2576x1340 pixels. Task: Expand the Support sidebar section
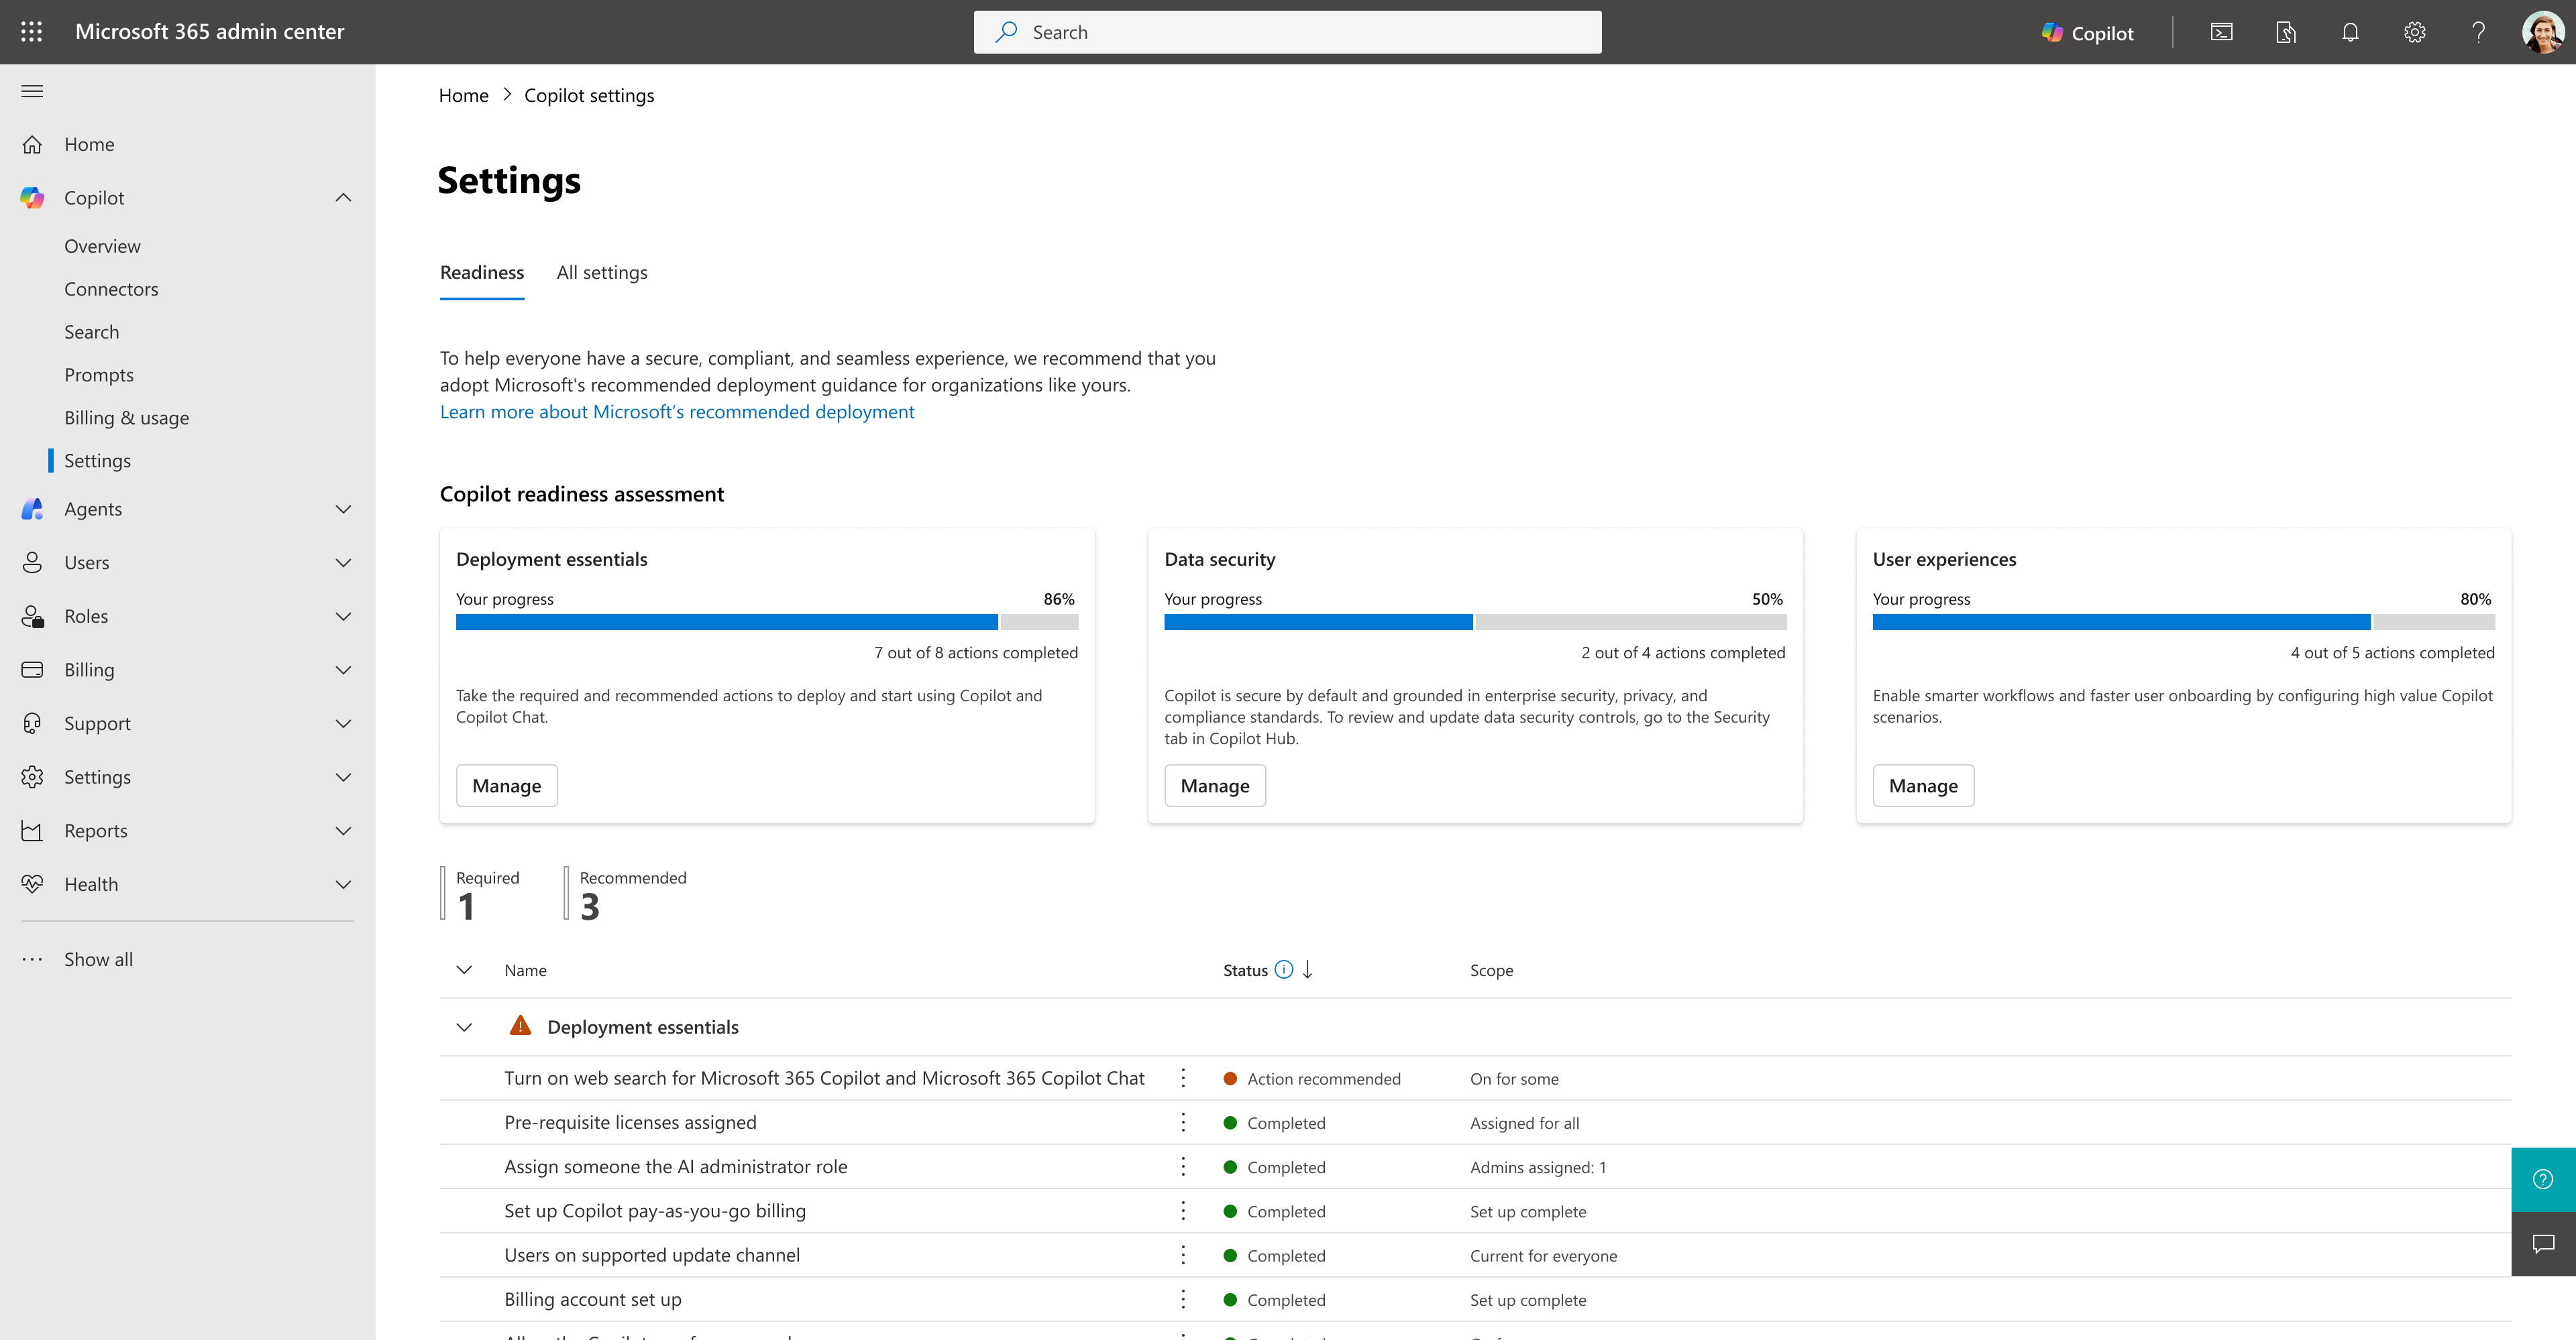click(343, 723)
